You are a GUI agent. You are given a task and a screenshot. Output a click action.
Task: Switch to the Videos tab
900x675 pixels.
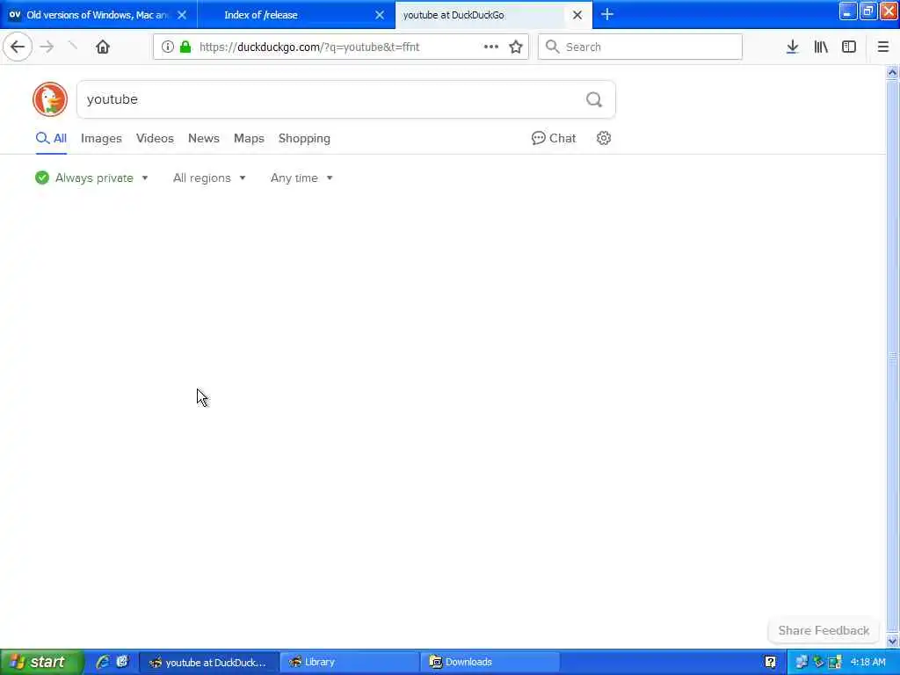(155, 138)
